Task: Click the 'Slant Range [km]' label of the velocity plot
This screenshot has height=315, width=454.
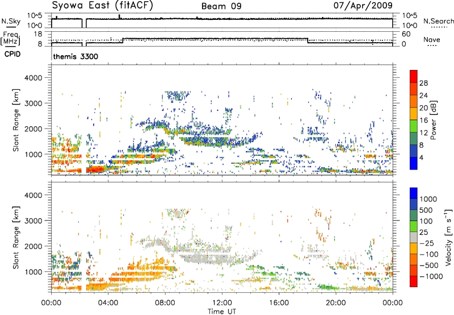Action: click(x=16, y=237)
